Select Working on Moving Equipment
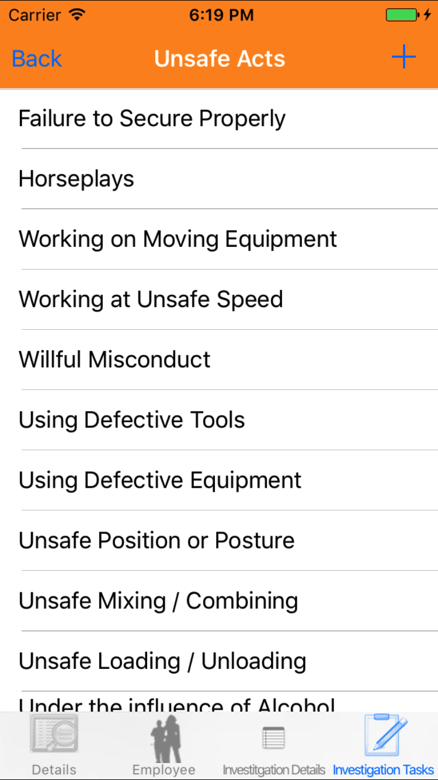The width and height of the screenshot is (438, 780). coord(178,239)
